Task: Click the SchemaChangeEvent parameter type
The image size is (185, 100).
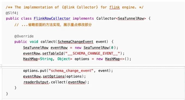Action: pos(75,42)
